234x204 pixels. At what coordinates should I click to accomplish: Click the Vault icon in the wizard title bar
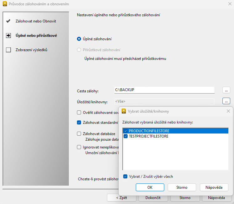tap(5, 4)
